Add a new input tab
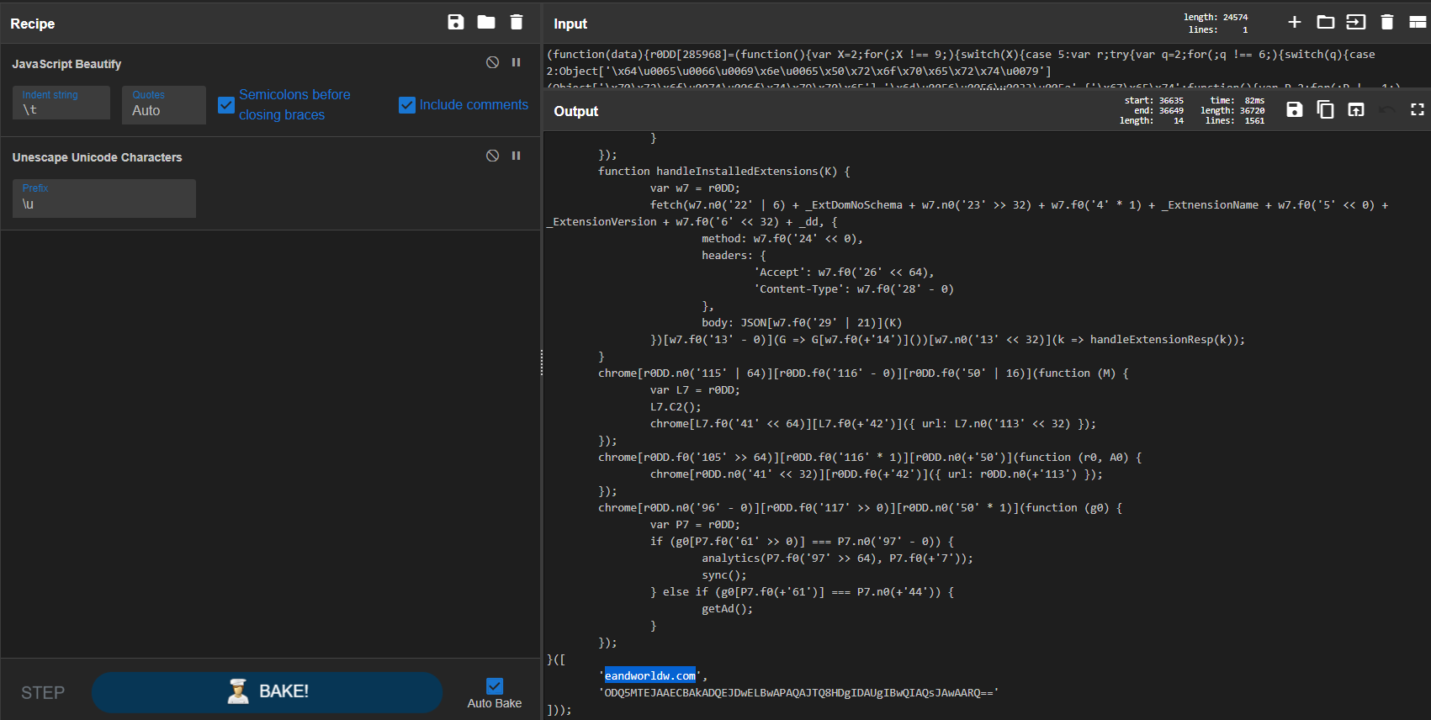The image size is (1431, 720). (1295, 22)
